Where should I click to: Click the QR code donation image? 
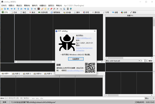(x=90, y=68)
